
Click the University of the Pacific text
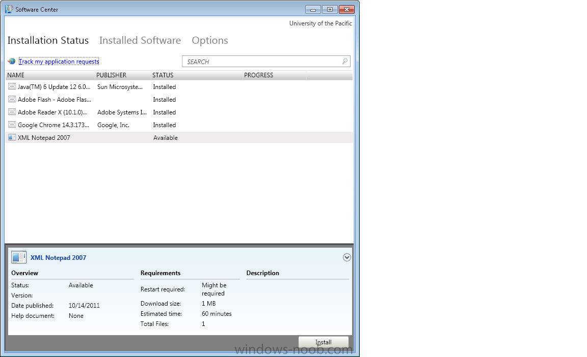coord(321,23)
